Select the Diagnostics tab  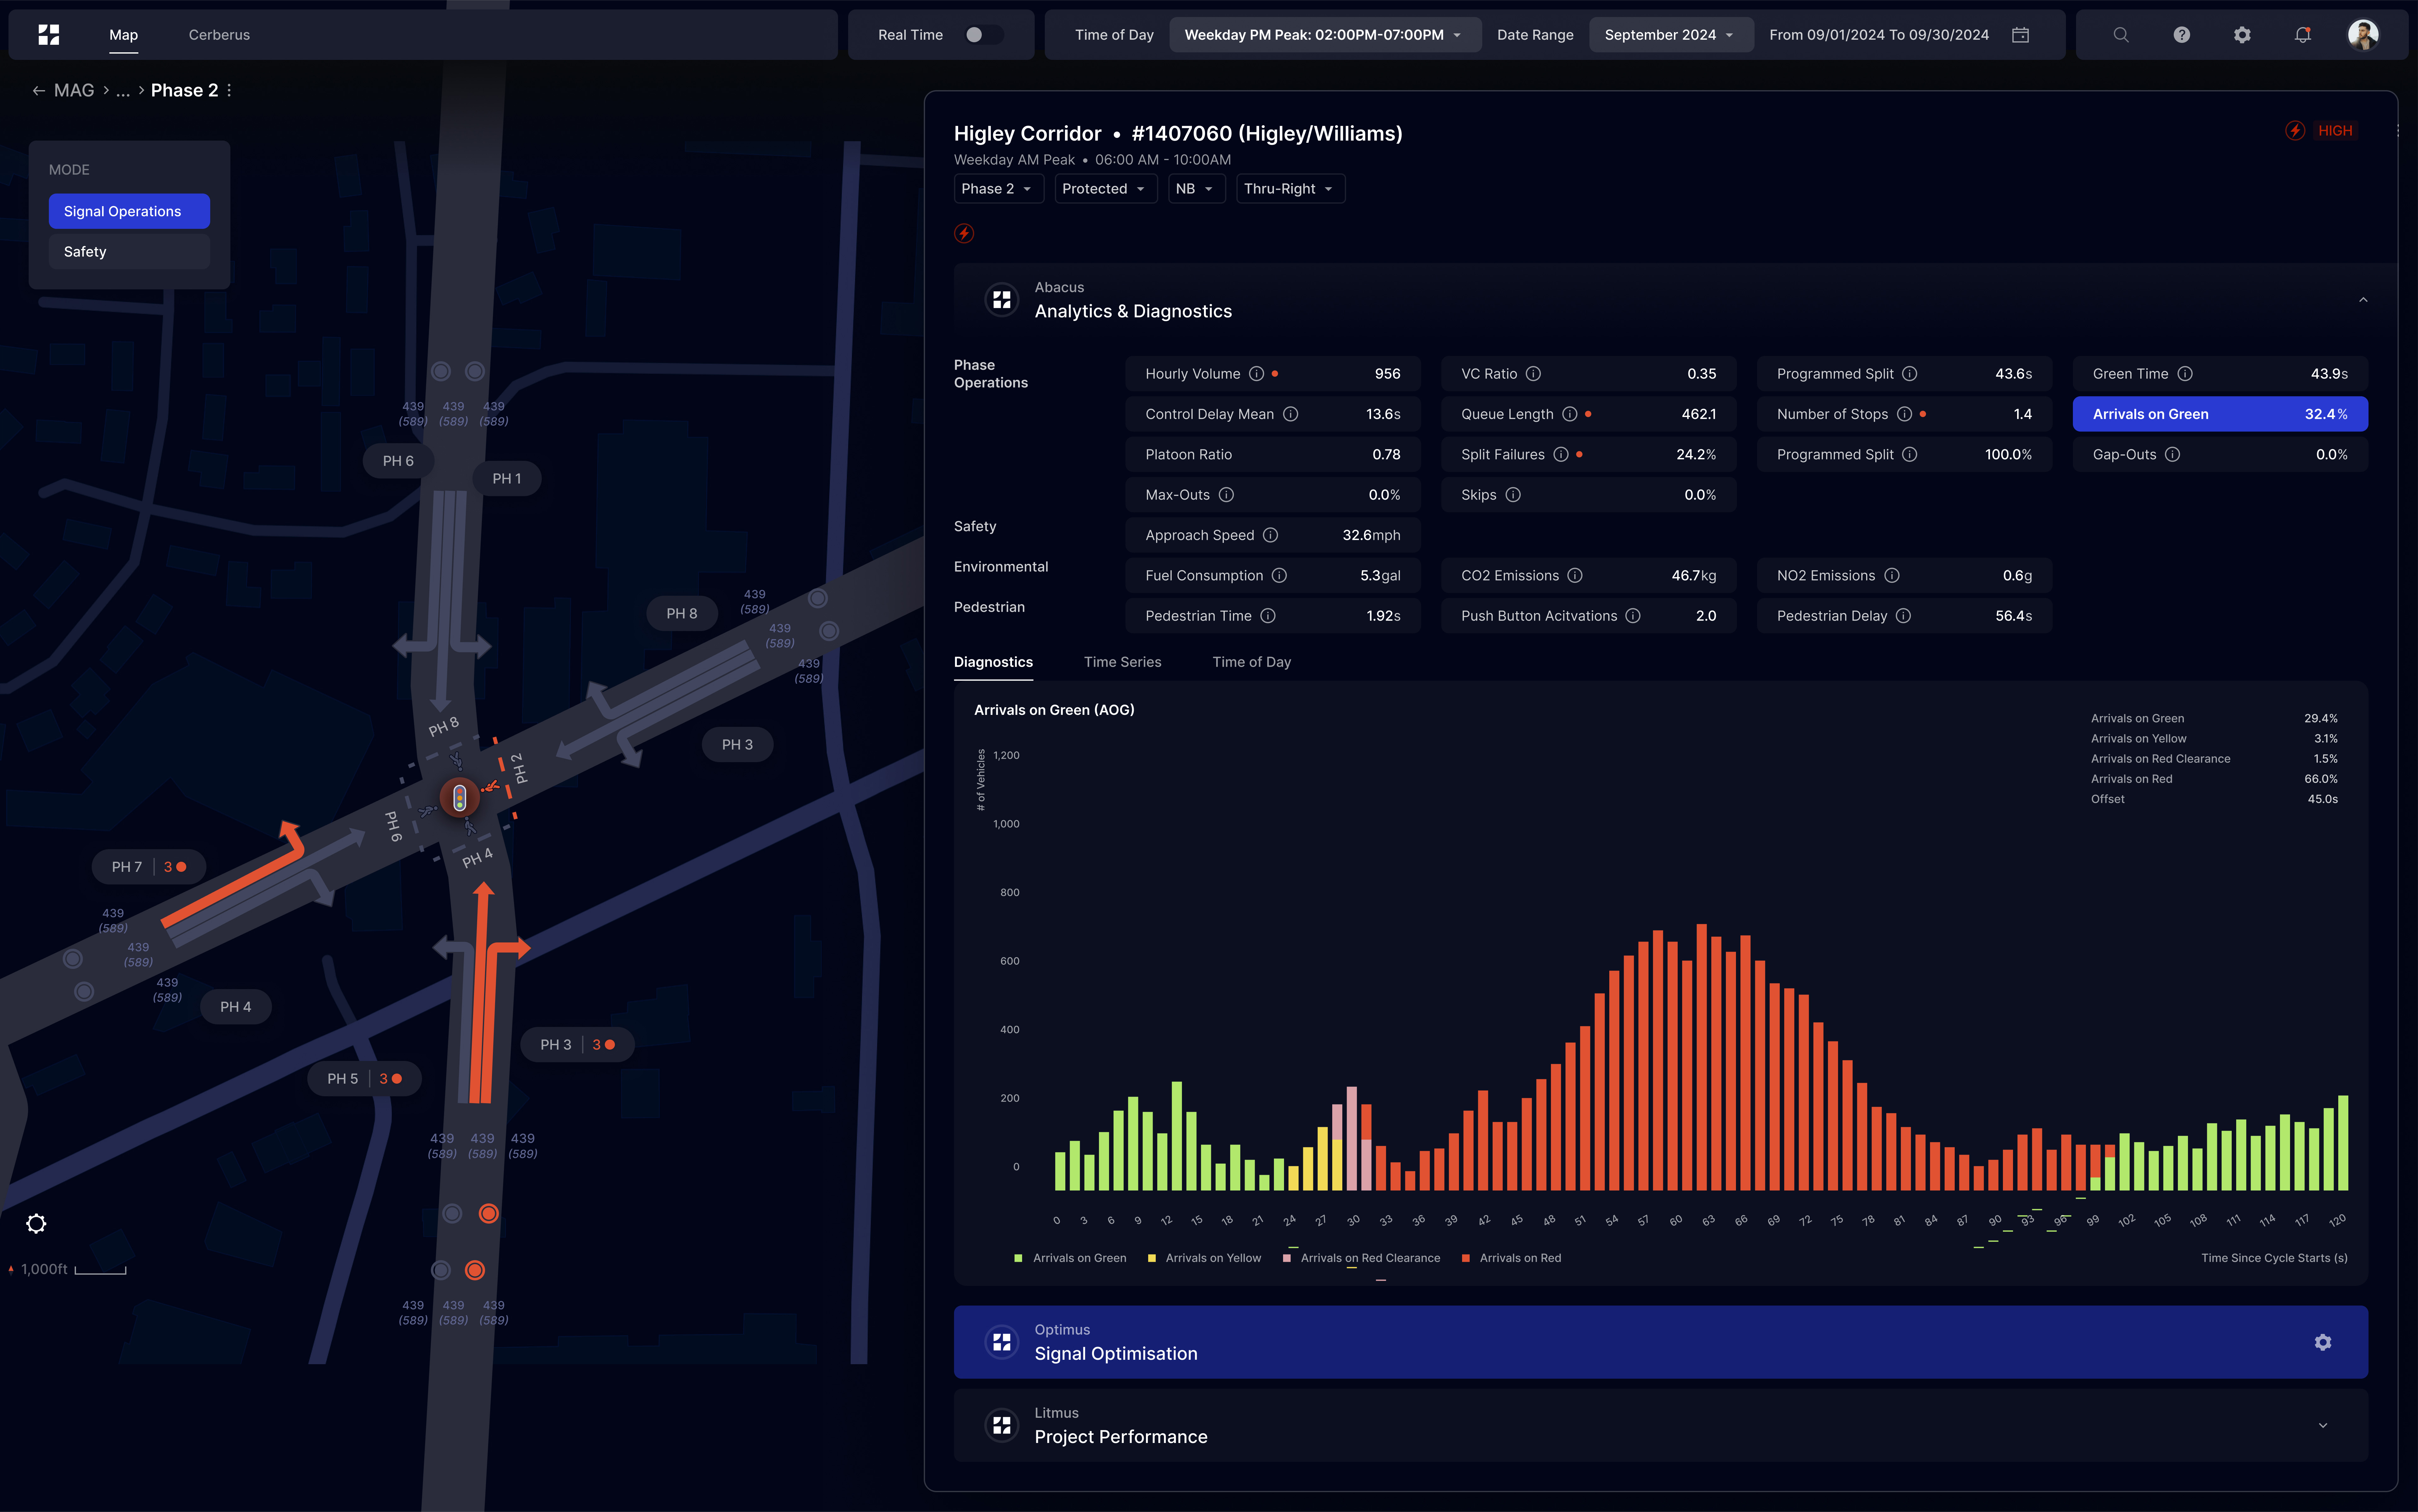coord(993,662)
